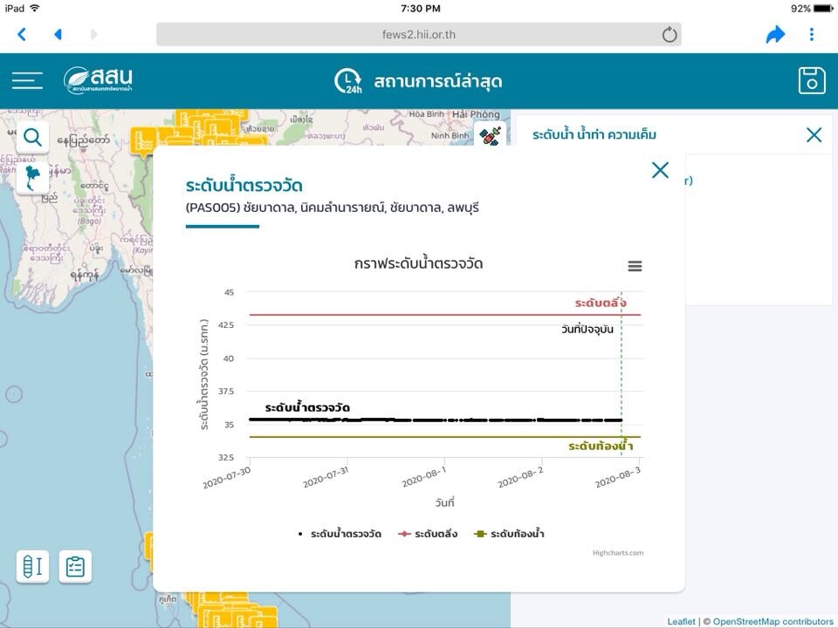Toggle the ระดับตลิ่ง legend series

428,534
